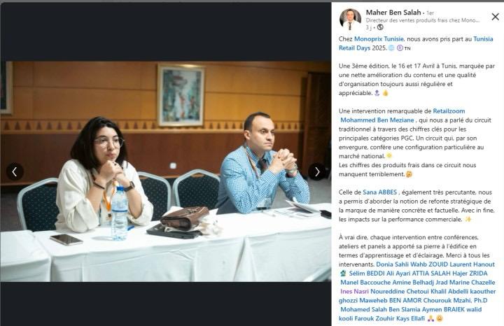The image size is (504, 326).
Task: Click the Laurent Hanout mention
Action: click(x=472, y=264)
